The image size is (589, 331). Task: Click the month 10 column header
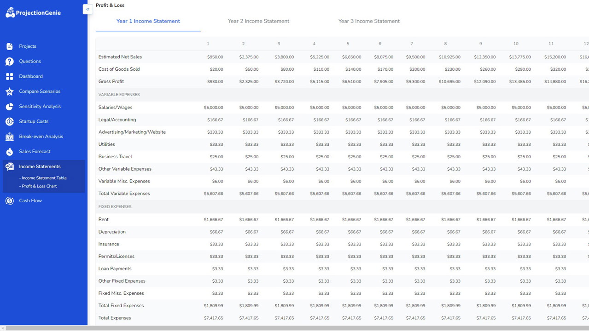coord(516,44)
